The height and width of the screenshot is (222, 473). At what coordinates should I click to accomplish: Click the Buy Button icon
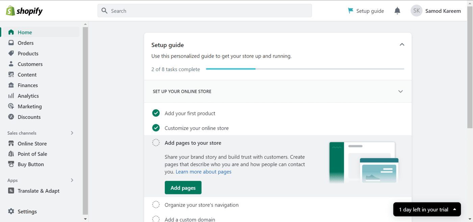[x=11, y=164]
